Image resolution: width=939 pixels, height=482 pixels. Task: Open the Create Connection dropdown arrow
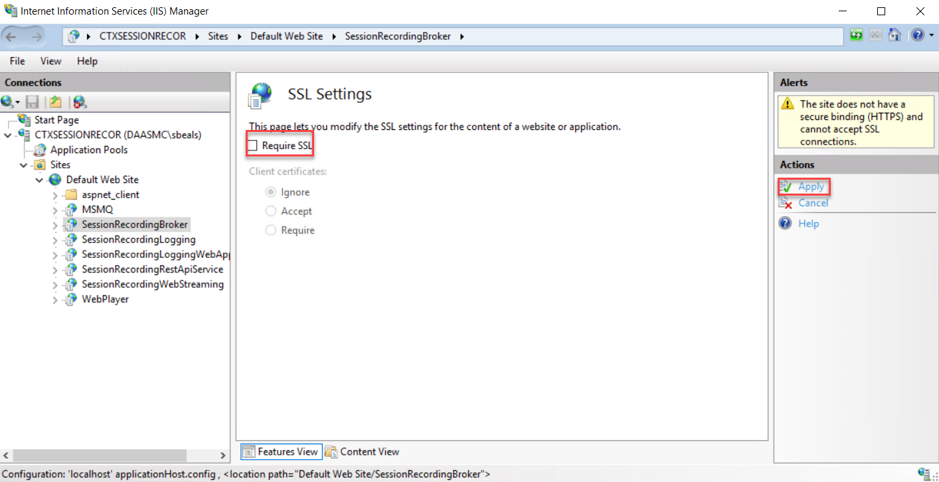pyautogui.click(x=17, y=102)
